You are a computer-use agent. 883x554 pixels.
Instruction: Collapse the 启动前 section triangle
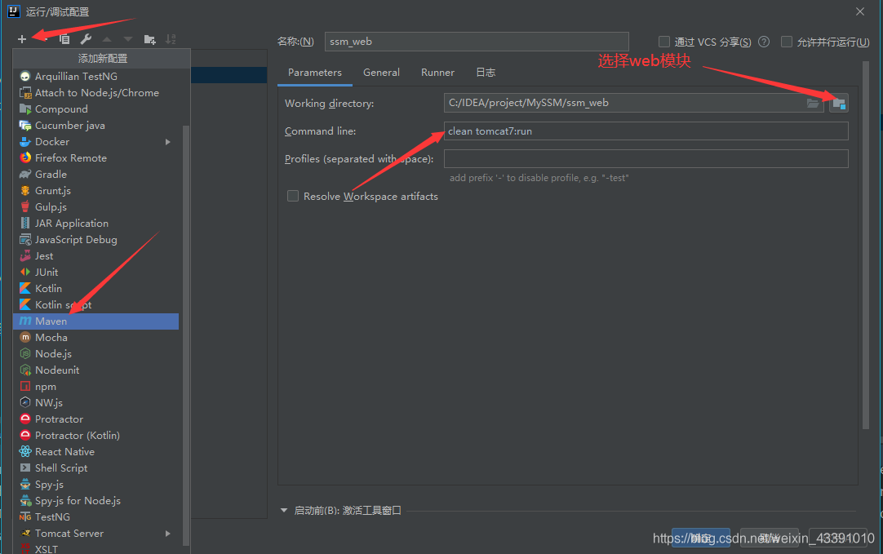[284, 511]
